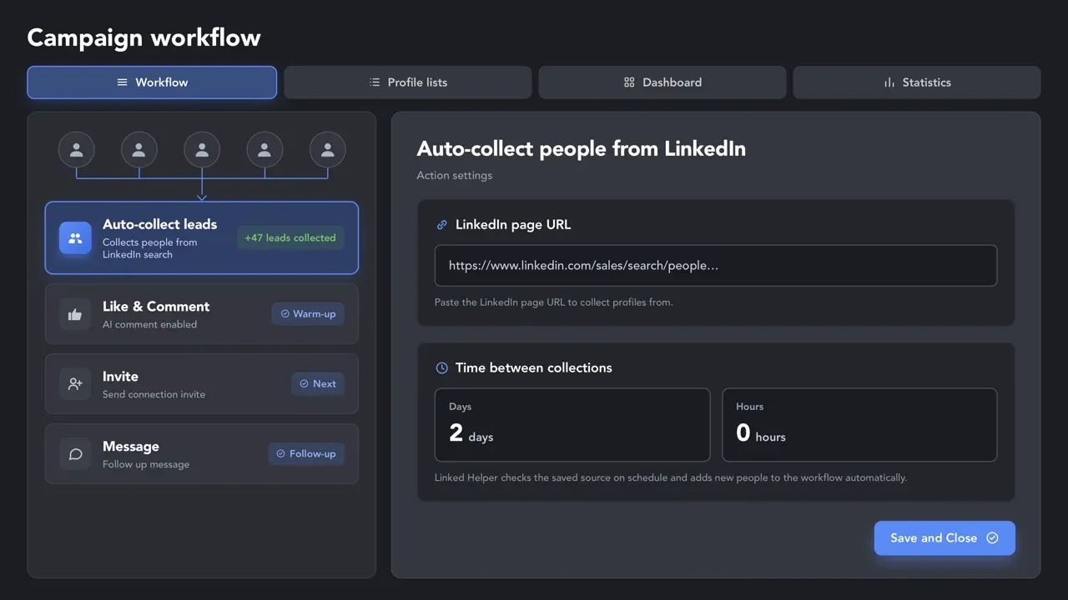The image size is (1068, 600).
Task: Select the Invite workflow step
Action: (x=202, y=384)
